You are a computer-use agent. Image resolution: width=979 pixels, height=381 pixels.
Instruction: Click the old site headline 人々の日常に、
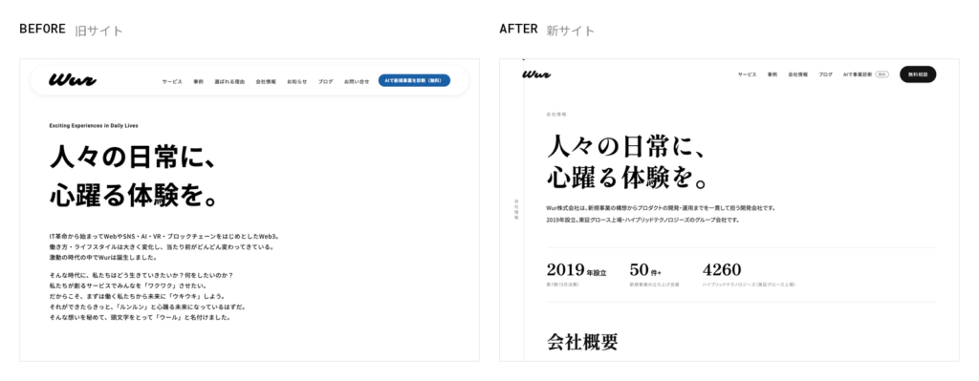(133, 157)
